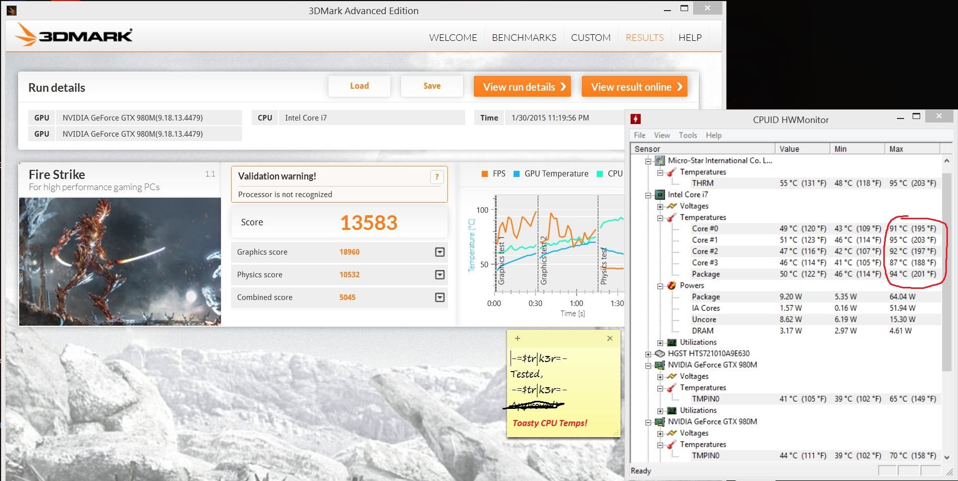Click the Utilizations icon under Intel Core i7

coord(671,342)
